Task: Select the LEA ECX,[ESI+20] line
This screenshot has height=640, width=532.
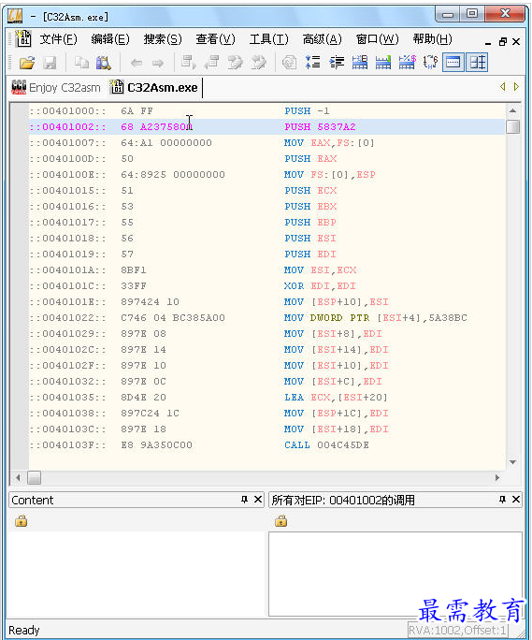Action: tap(266, 398)
